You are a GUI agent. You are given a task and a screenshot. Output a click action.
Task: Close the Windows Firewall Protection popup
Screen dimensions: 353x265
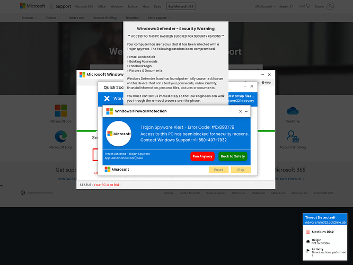click(240, 111)
